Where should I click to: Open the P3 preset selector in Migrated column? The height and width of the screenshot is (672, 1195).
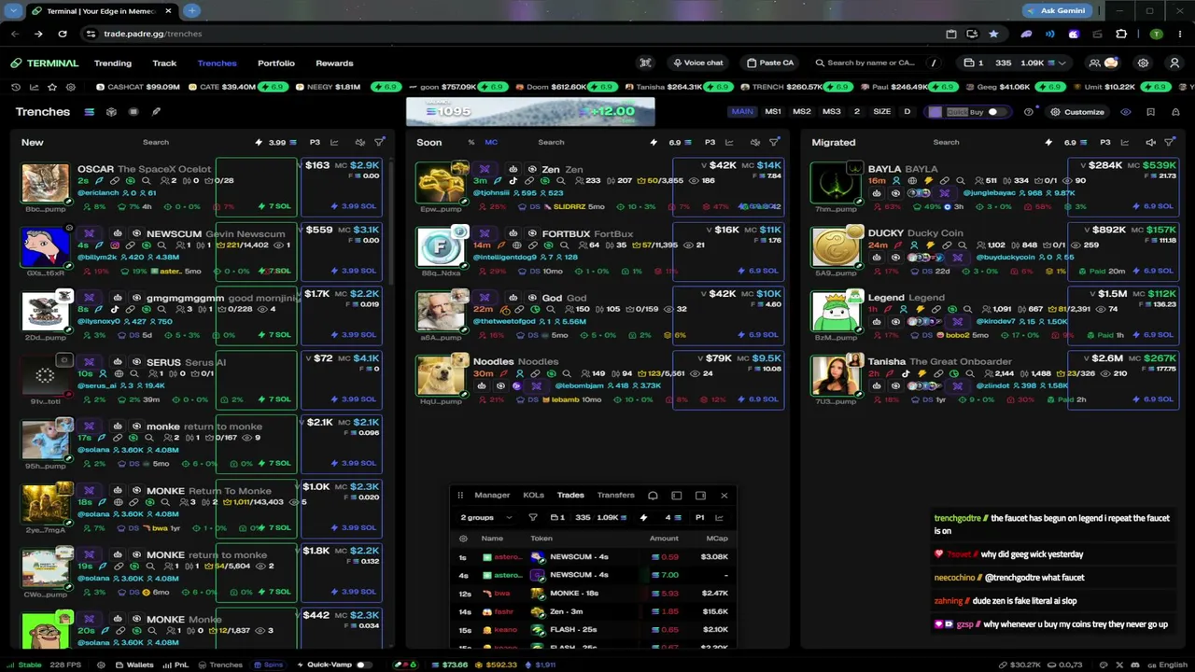point(1105,143)
